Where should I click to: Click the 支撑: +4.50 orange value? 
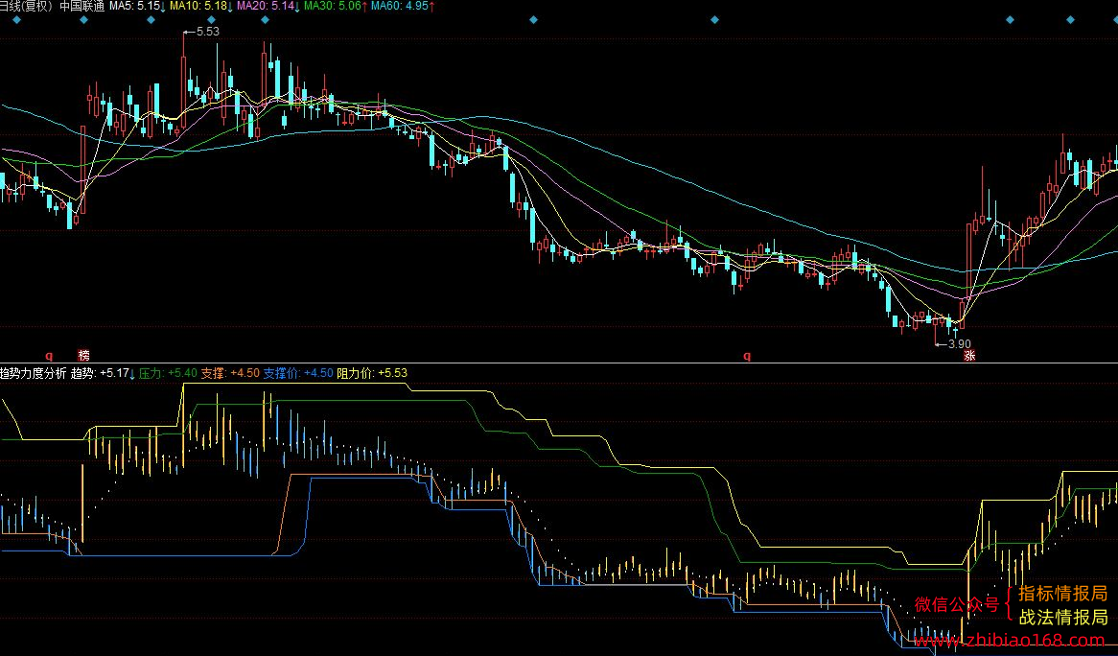230,373
